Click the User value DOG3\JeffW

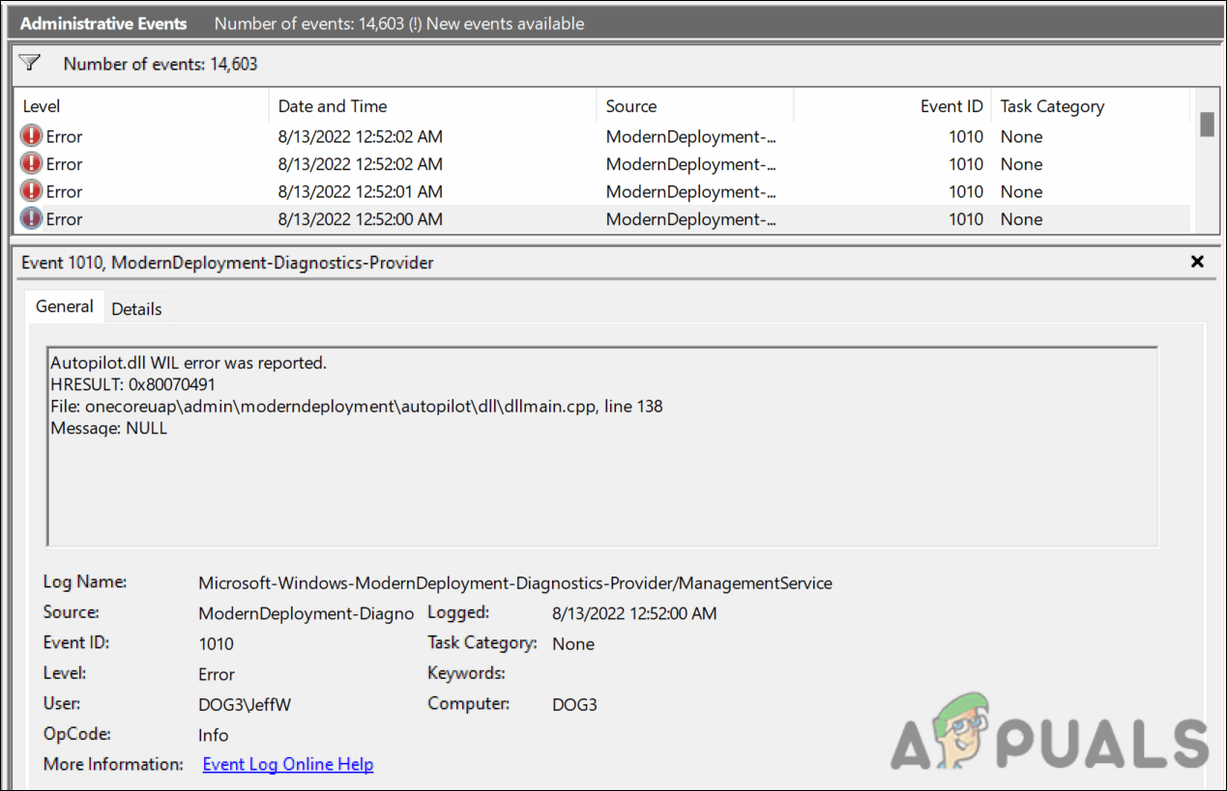pyautogui.click(x=245, y=704)
